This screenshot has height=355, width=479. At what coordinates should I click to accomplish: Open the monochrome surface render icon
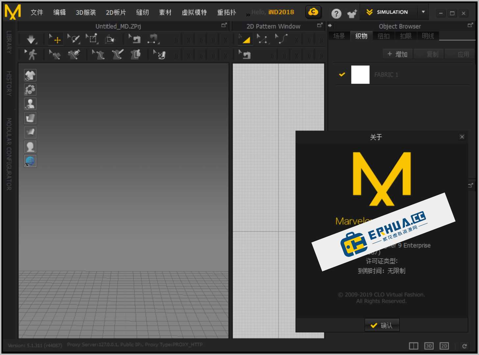(30, 132)
